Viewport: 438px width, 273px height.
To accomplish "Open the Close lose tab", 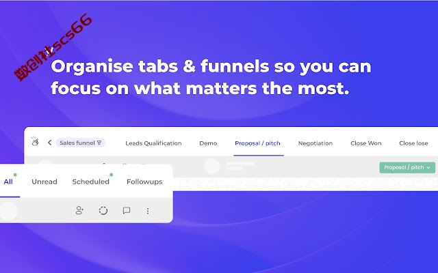I will [x=413, y=143].
